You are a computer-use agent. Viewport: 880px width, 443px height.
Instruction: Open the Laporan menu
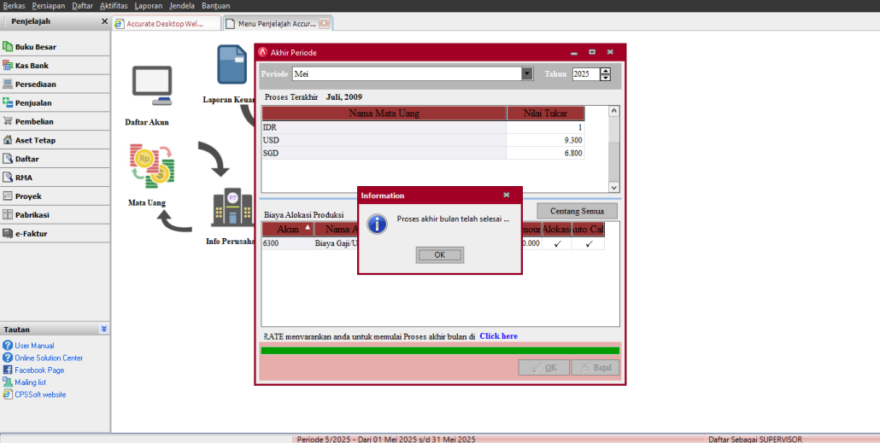pos(148,6)
